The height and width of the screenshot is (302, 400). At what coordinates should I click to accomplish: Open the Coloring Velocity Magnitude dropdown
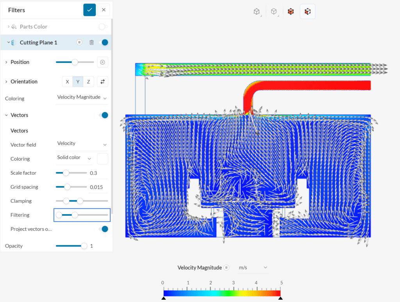[82, 98]
